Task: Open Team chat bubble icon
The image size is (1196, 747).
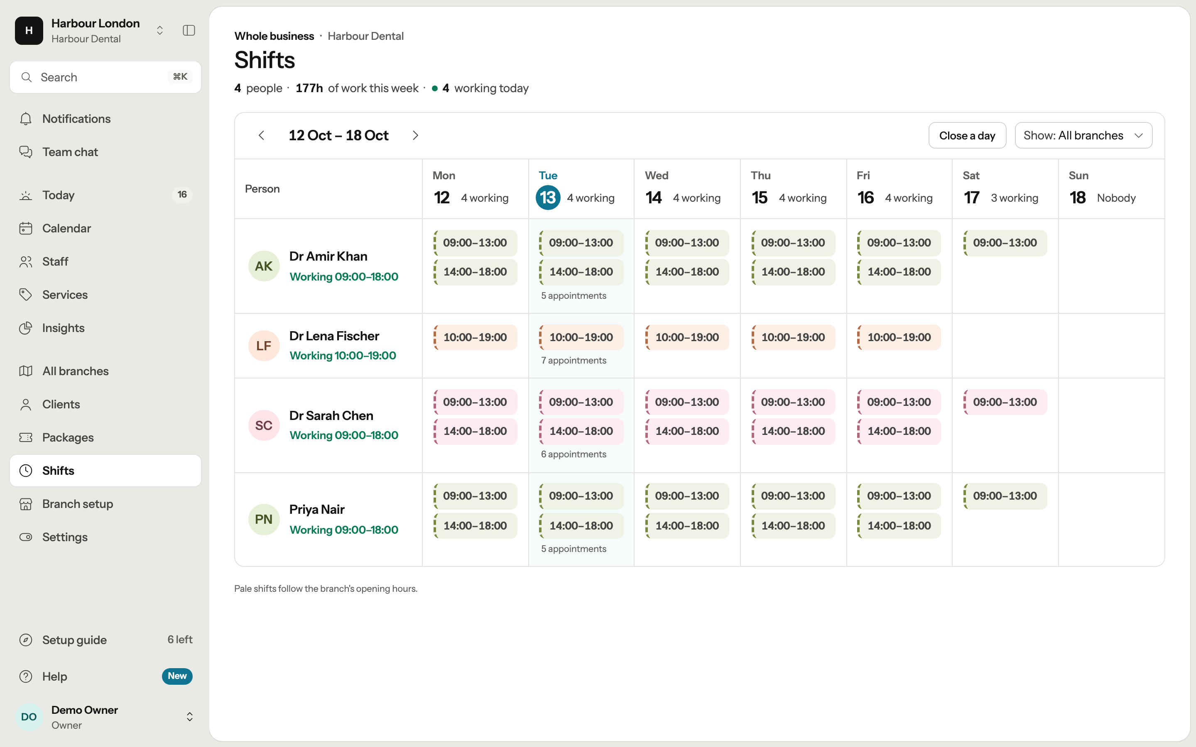Action: (26, 152)
